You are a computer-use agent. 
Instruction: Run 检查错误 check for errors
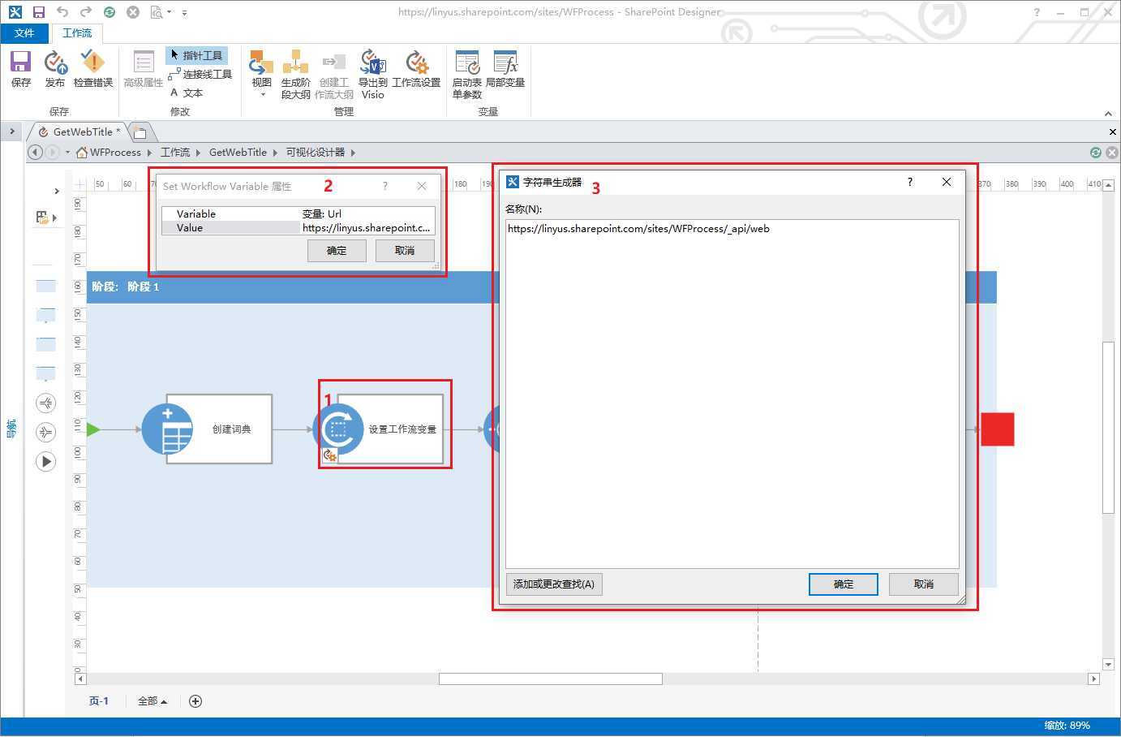click(93, 69)
